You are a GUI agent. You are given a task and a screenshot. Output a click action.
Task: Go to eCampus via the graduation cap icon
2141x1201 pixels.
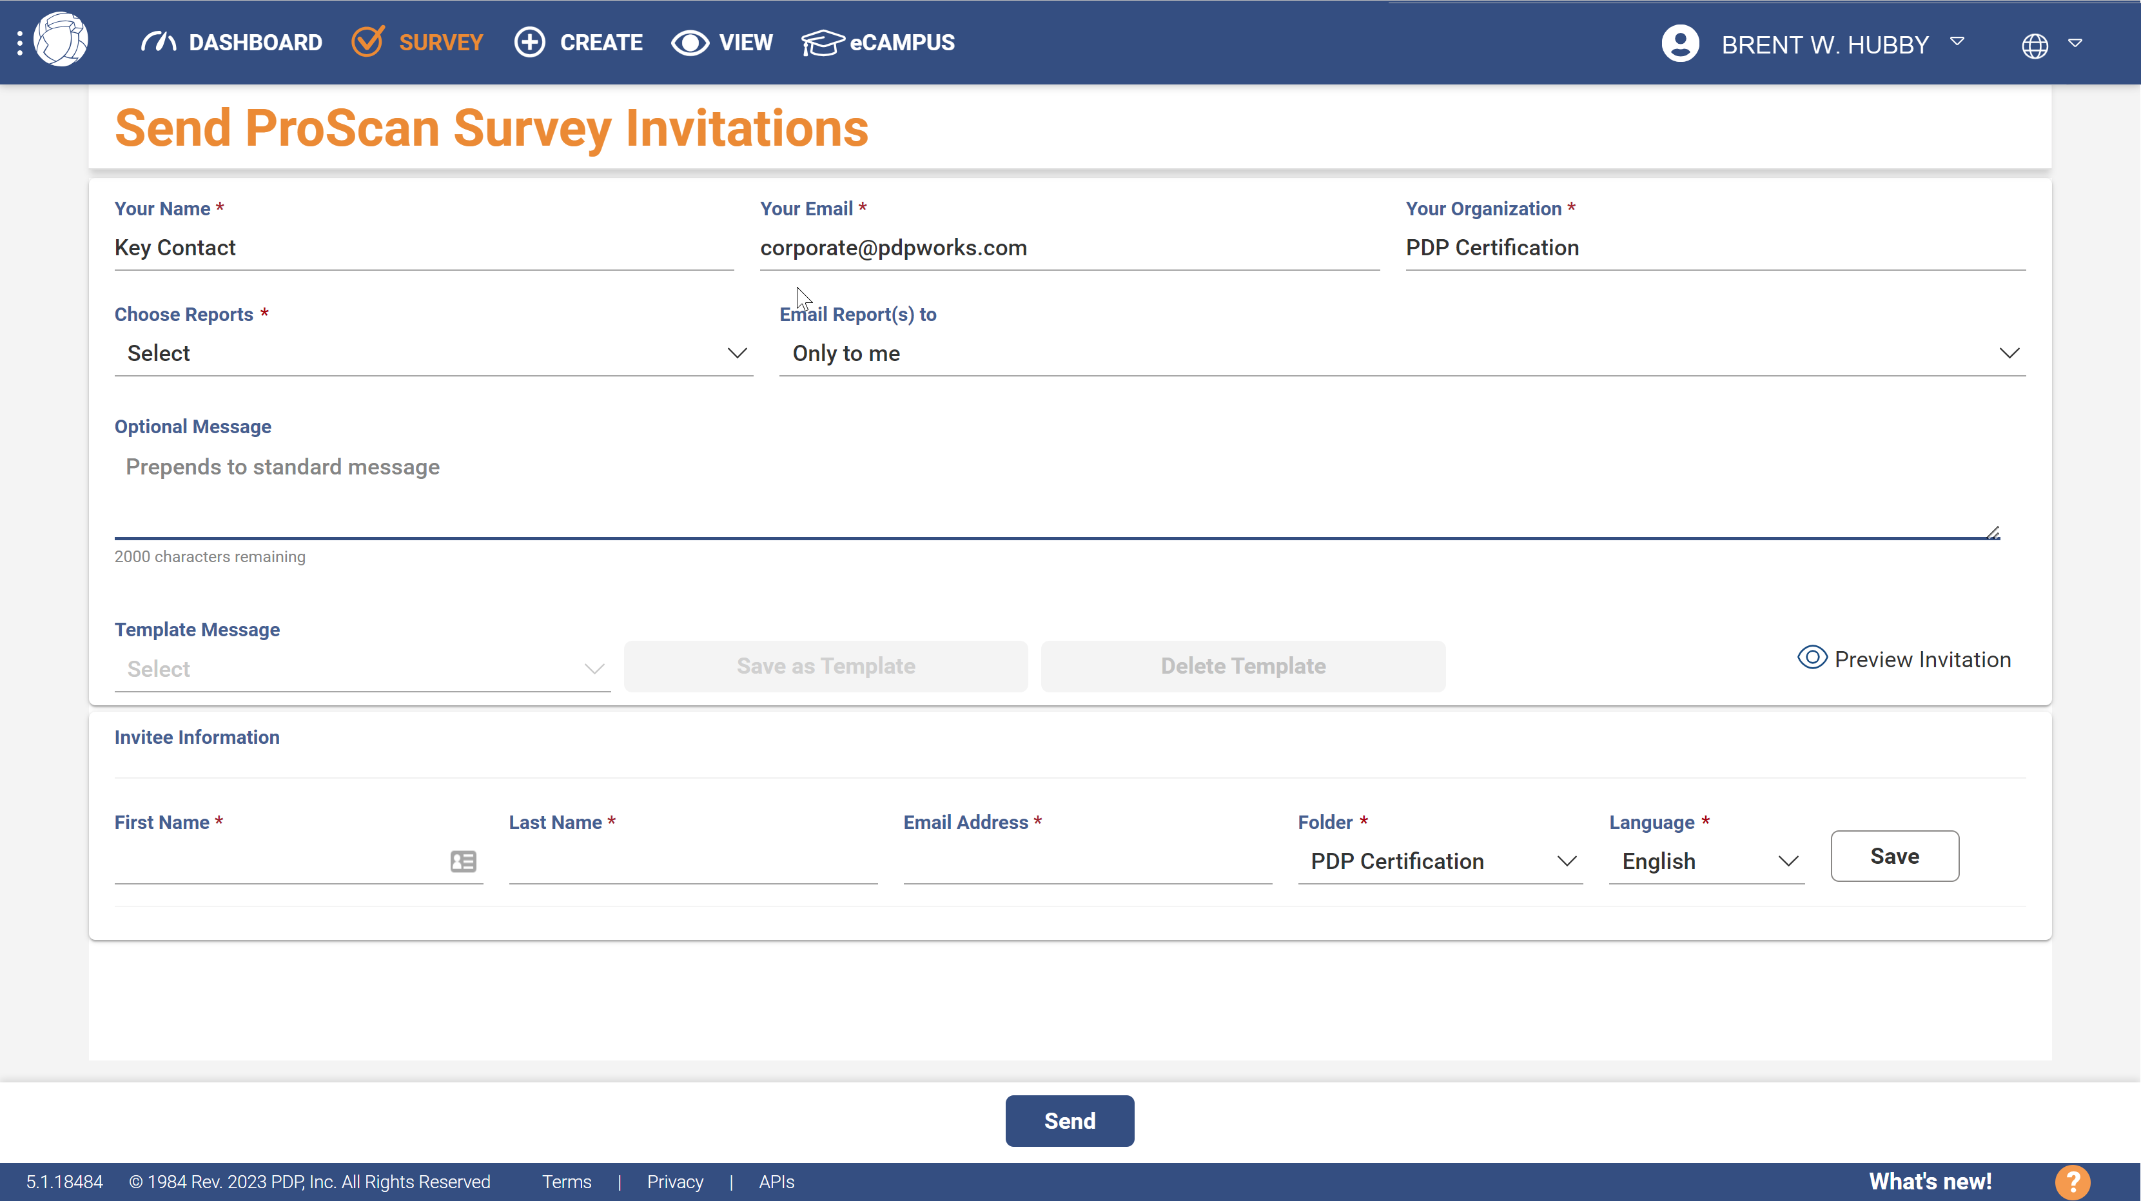click(822, 41)
